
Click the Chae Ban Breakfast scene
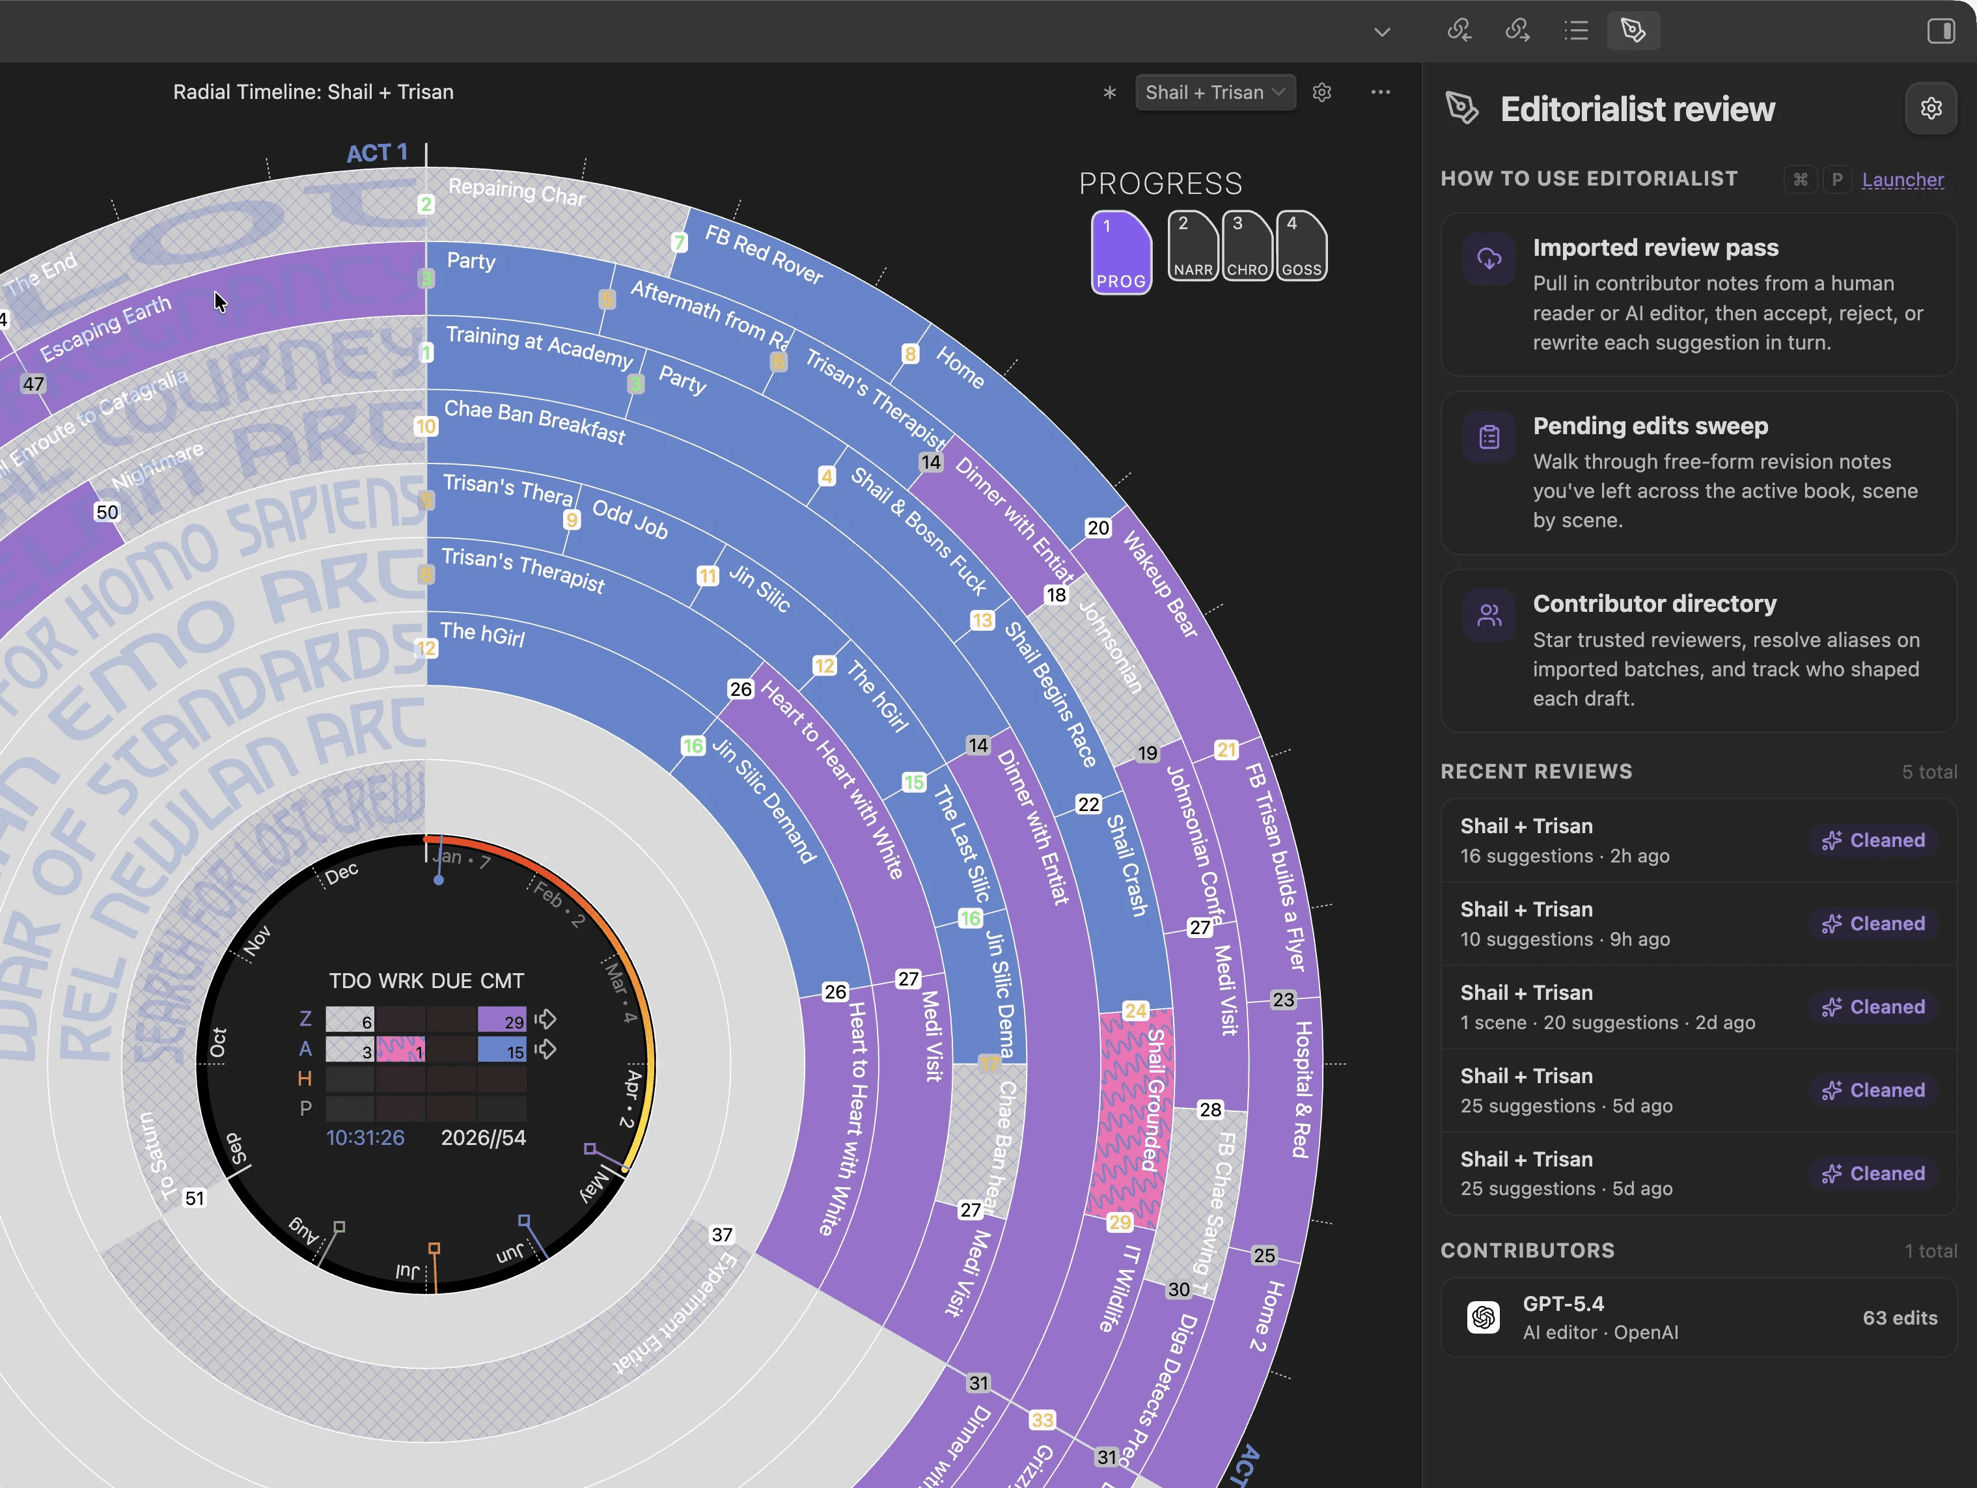coord(534,421)
